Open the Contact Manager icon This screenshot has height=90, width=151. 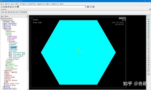coord(93,7)
